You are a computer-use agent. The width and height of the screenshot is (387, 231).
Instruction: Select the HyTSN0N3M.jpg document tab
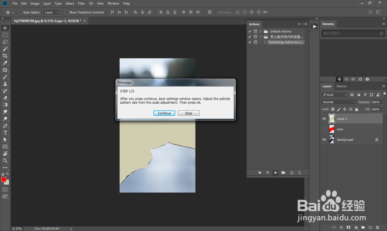(x=47, y=21)
